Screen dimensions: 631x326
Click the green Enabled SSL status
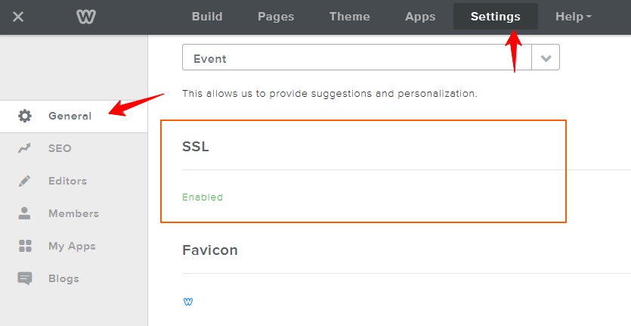(203, 197)
